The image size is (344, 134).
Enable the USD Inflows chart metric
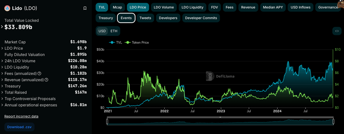pos(300,7)
